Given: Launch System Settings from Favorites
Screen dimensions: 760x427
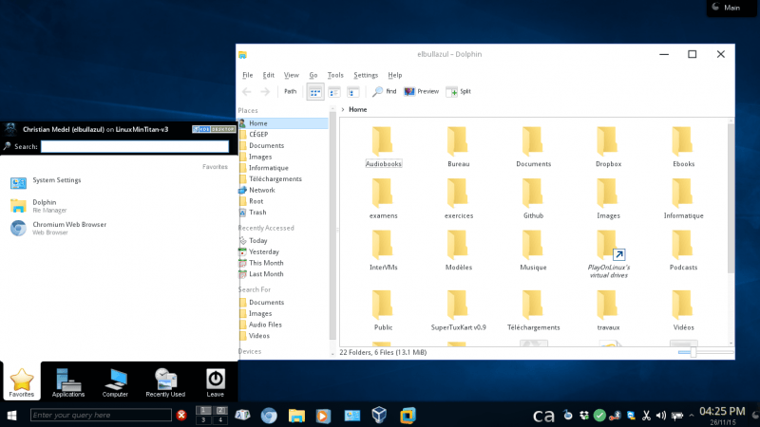Looking at the screenshot, I should 56,180.
